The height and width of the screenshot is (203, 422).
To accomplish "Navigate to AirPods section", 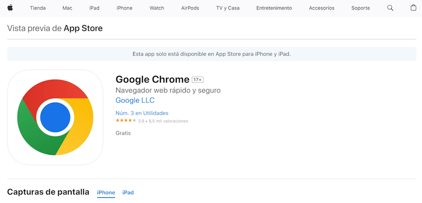I will [x=190, y=8].
